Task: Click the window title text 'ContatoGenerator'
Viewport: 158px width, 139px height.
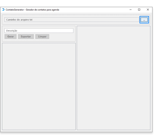Action: coord(15,10)
